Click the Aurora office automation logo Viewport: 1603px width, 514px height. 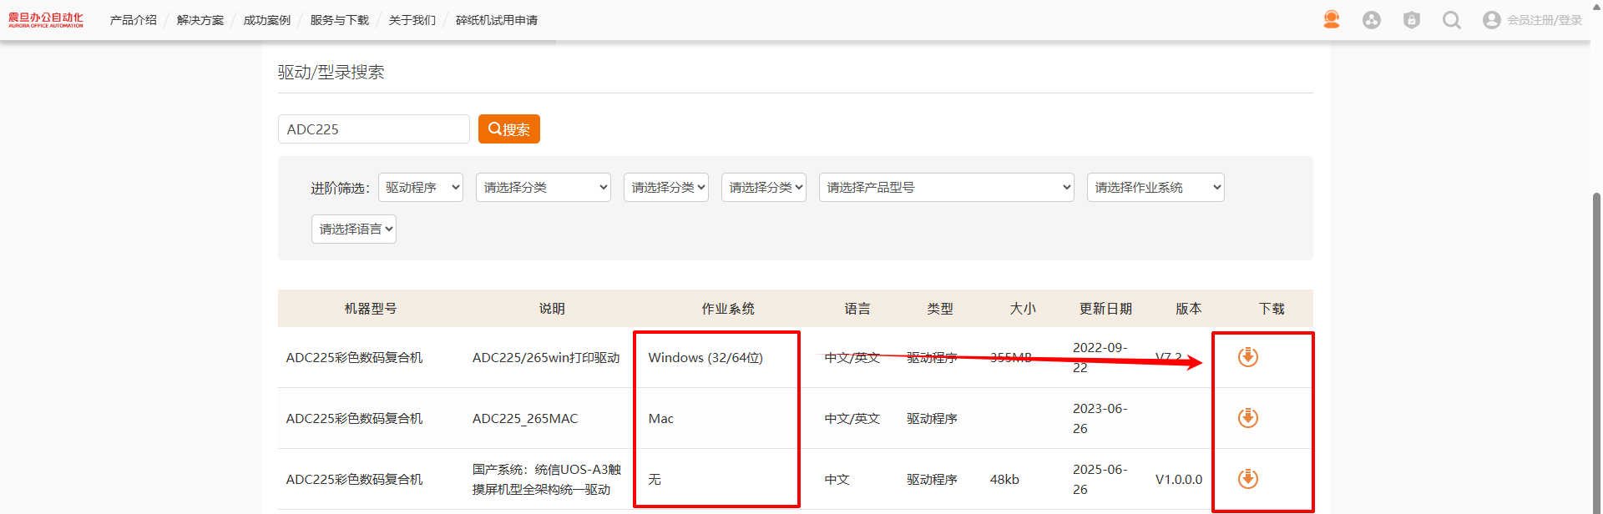tap(46, 20)
